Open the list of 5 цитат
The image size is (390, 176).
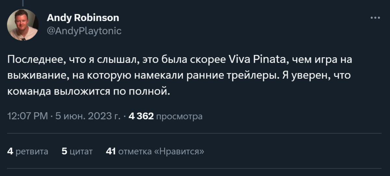click(x=77, y=151)
